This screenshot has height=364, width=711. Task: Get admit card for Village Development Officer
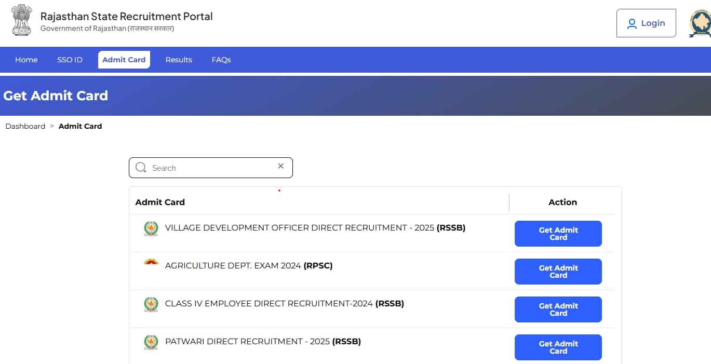click(x=558, y=234)
